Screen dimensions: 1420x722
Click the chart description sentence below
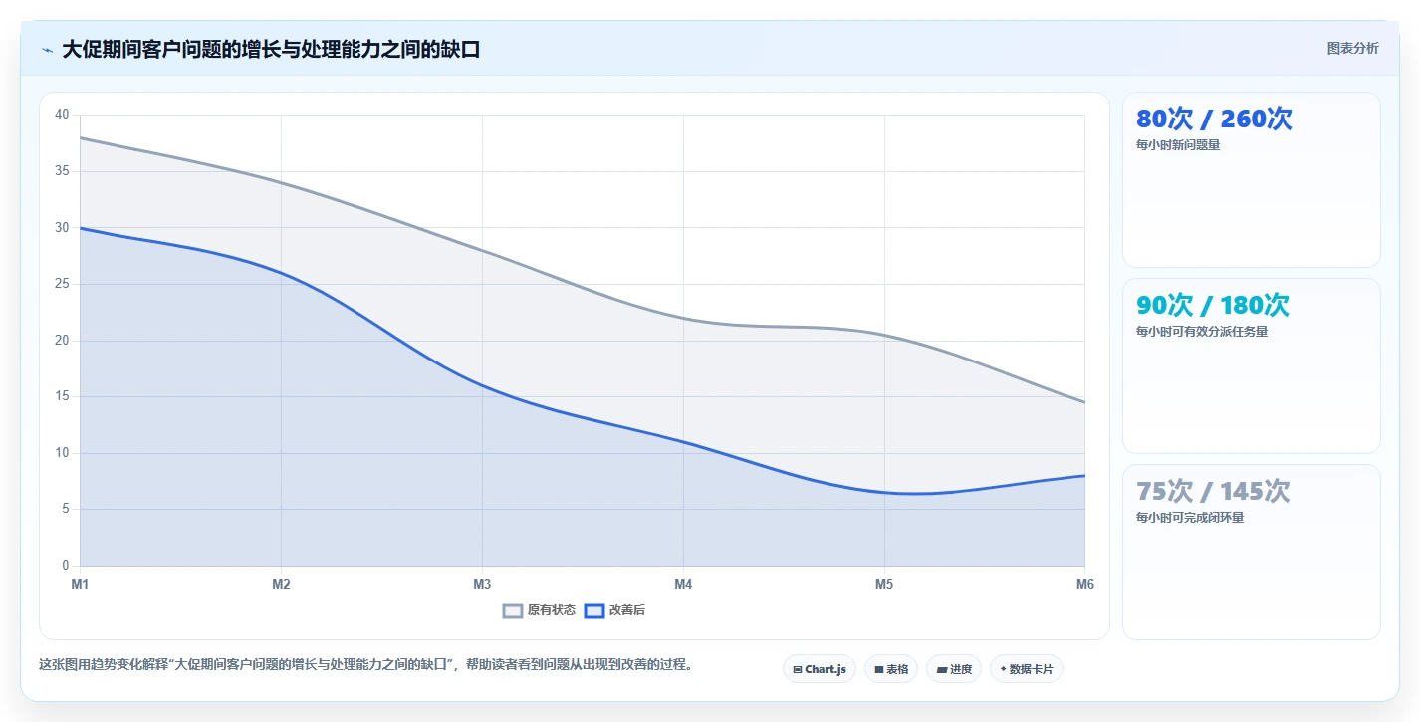[365, 664]
